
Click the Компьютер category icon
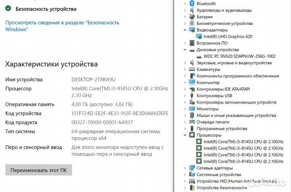[192, 82]
